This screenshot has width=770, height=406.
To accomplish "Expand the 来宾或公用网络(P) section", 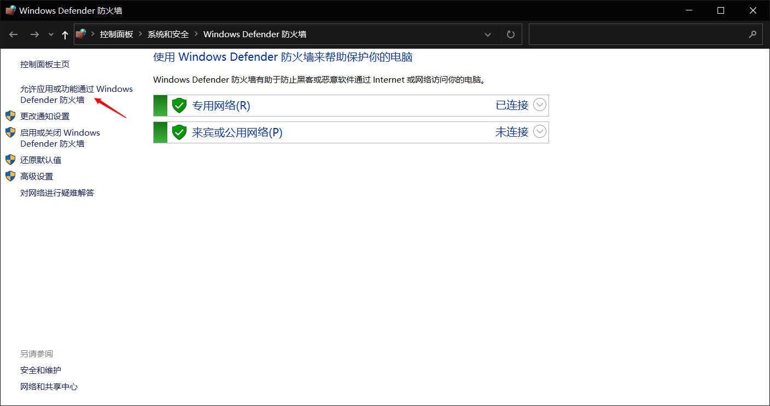I will pos(540,132).
